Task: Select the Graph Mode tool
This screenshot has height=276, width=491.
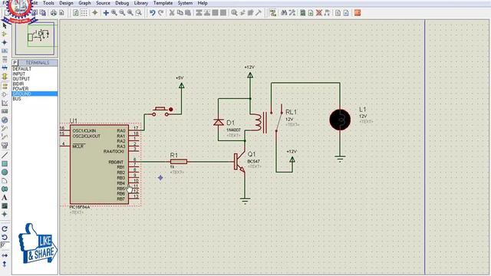Action: (5, 103)
